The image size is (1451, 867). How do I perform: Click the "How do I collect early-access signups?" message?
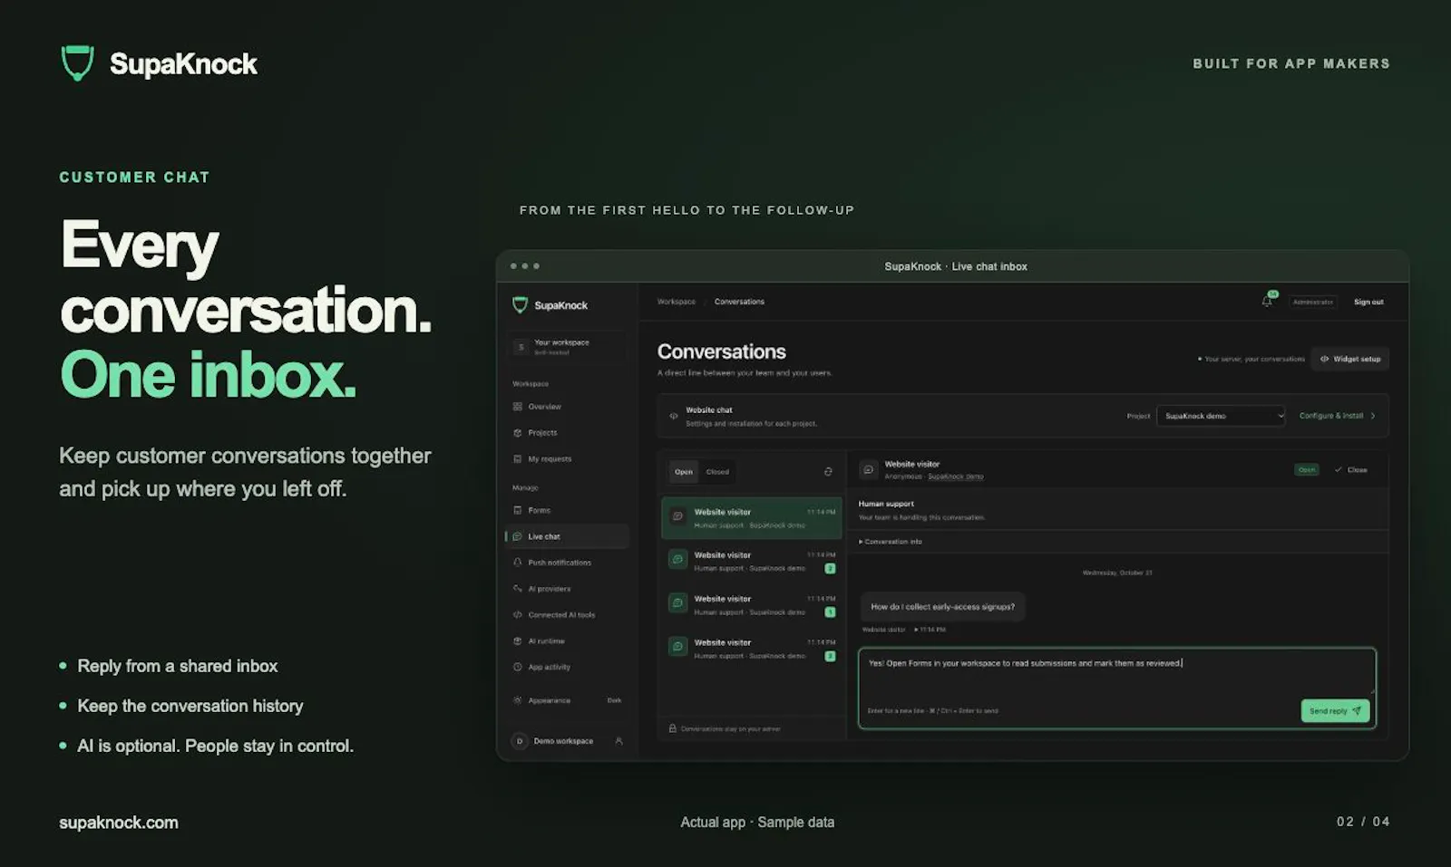942,607
